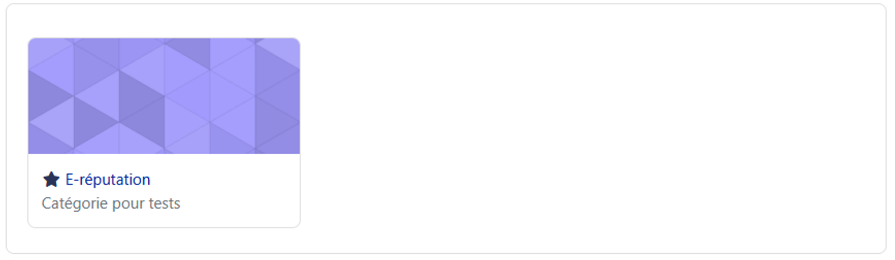This screenshot has width=895, height=260.
Task: Unstar the E-réputation course
Action: pyautogui.click(x=51, y=180)
